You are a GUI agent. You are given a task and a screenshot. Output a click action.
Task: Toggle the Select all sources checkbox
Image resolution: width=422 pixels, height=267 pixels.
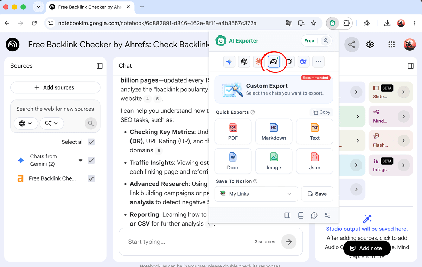[91, 142]
